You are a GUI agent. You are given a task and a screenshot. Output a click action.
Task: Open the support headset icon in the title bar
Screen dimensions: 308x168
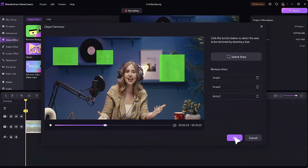pyautogui.click(x=276, y=4)
